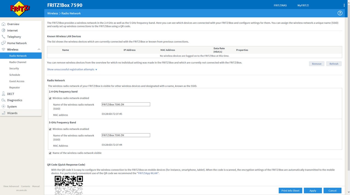Open the FRITZ!App WLAN link
This screenshot has height=195, width=350.
(x=148, y=173)
